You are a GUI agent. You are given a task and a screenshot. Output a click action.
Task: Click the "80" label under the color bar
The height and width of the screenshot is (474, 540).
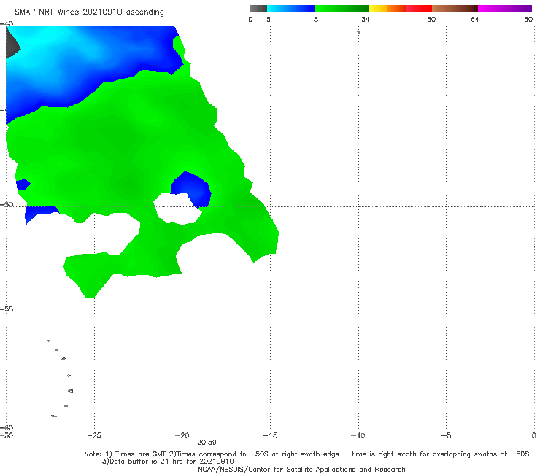(528, 19)
